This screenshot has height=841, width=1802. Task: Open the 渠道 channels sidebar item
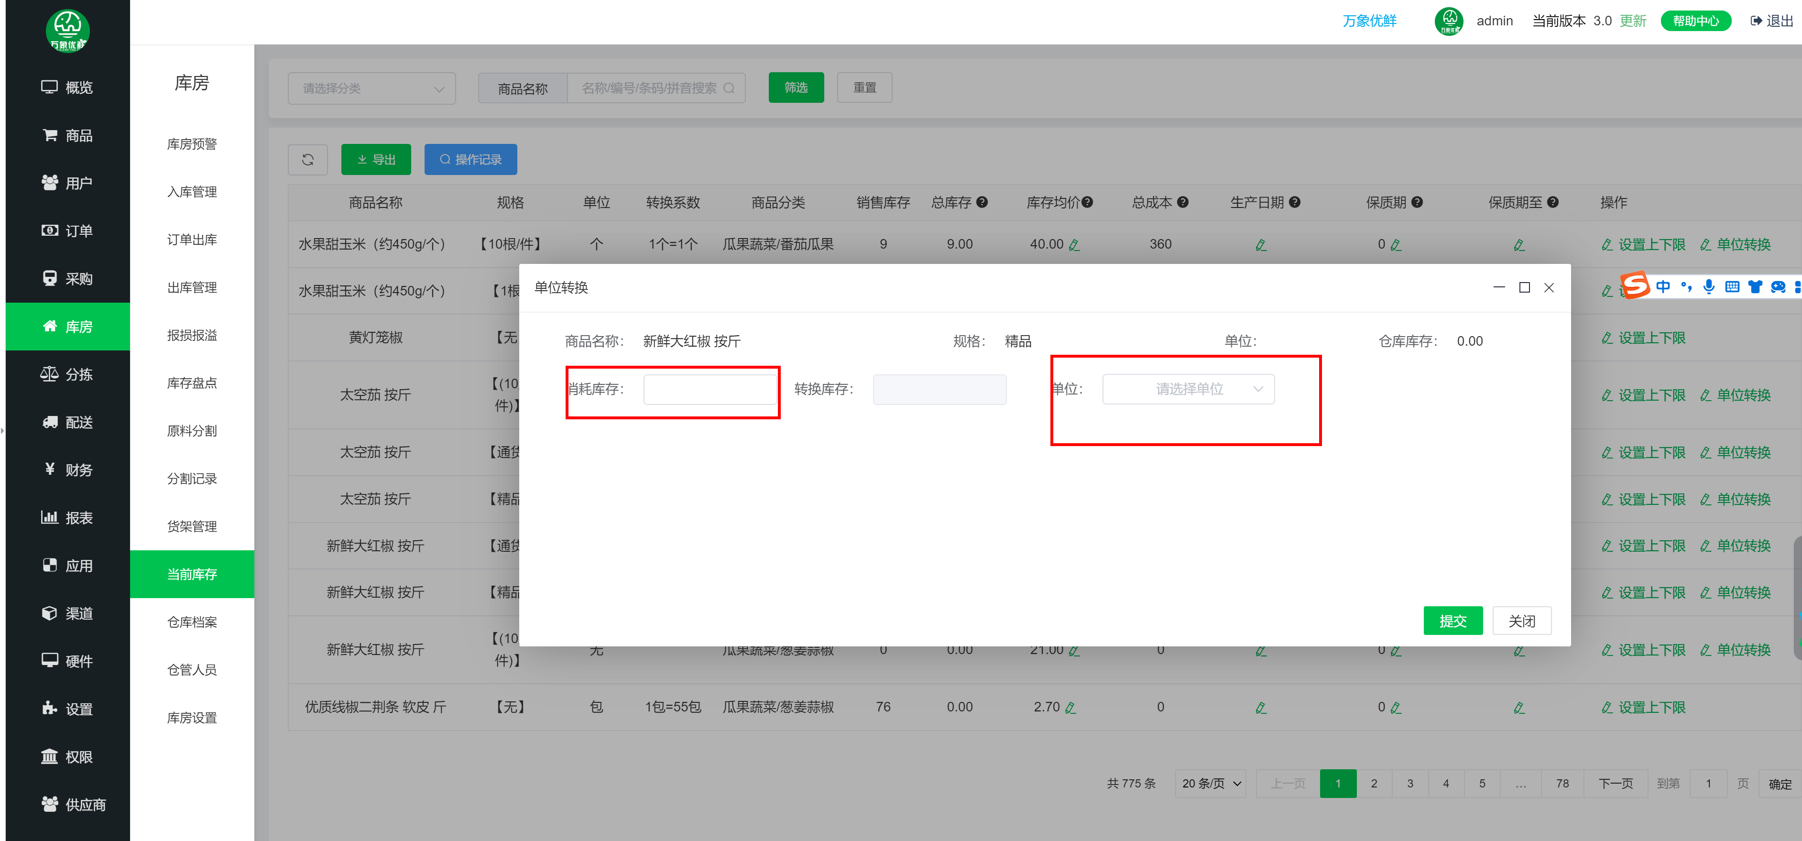coord(67,613)
